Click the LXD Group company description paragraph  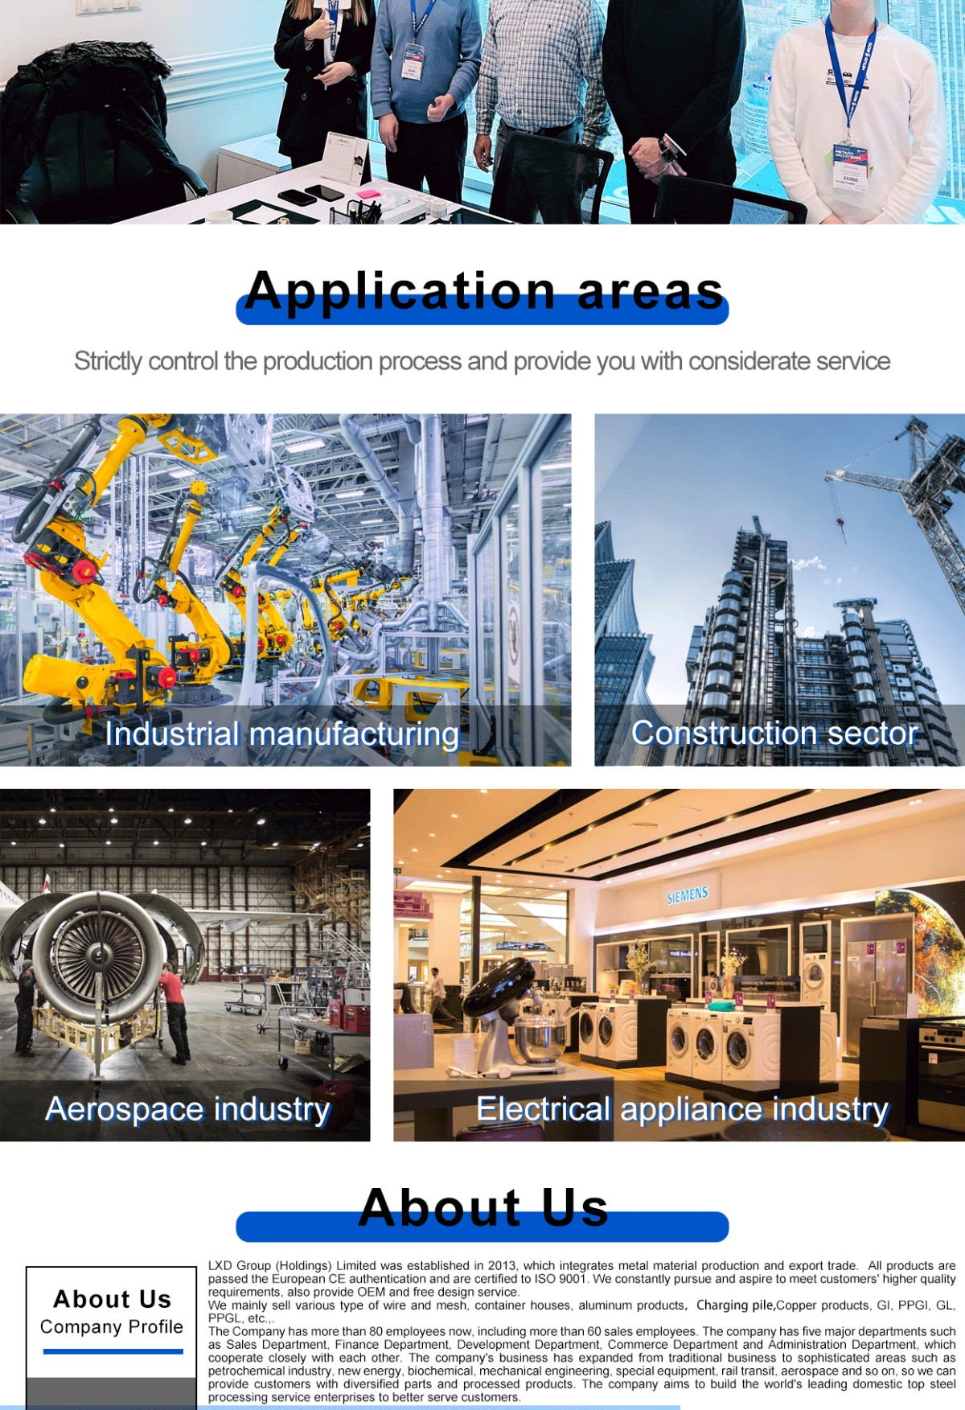(x=581, y=1331)
